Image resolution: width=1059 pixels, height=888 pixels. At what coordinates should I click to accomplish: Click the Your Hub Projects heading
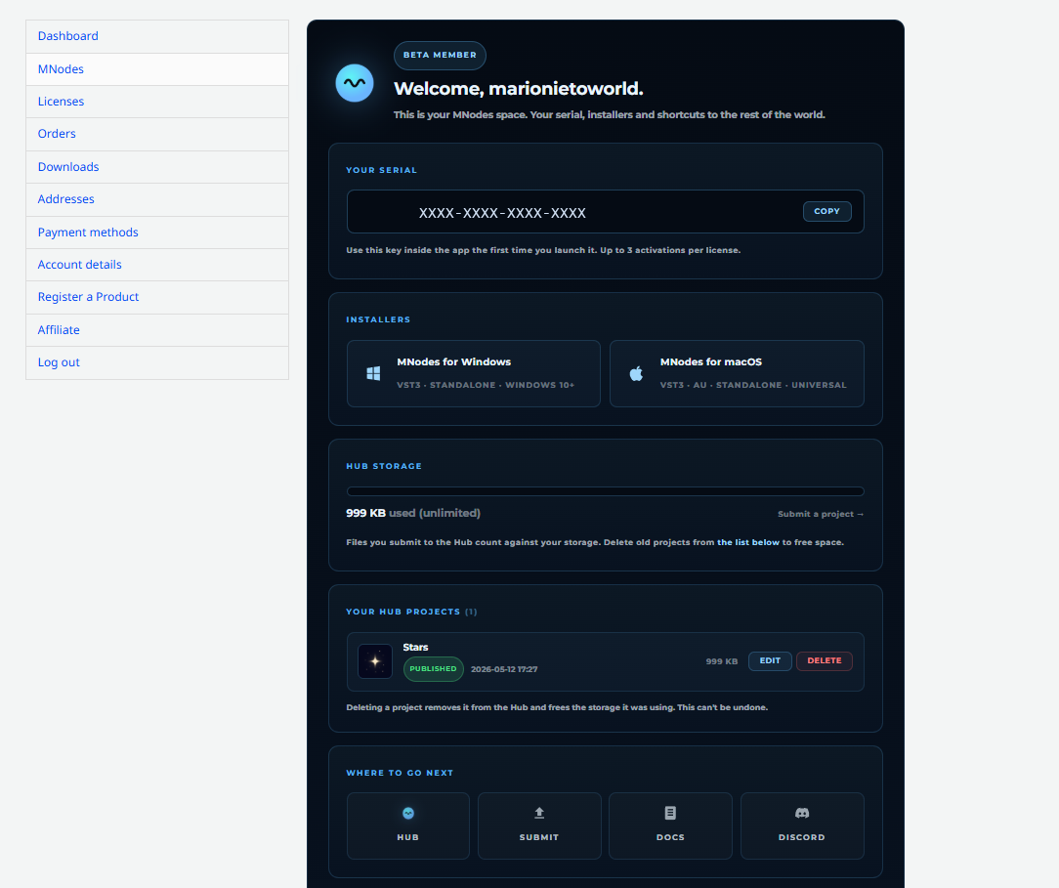411,612
